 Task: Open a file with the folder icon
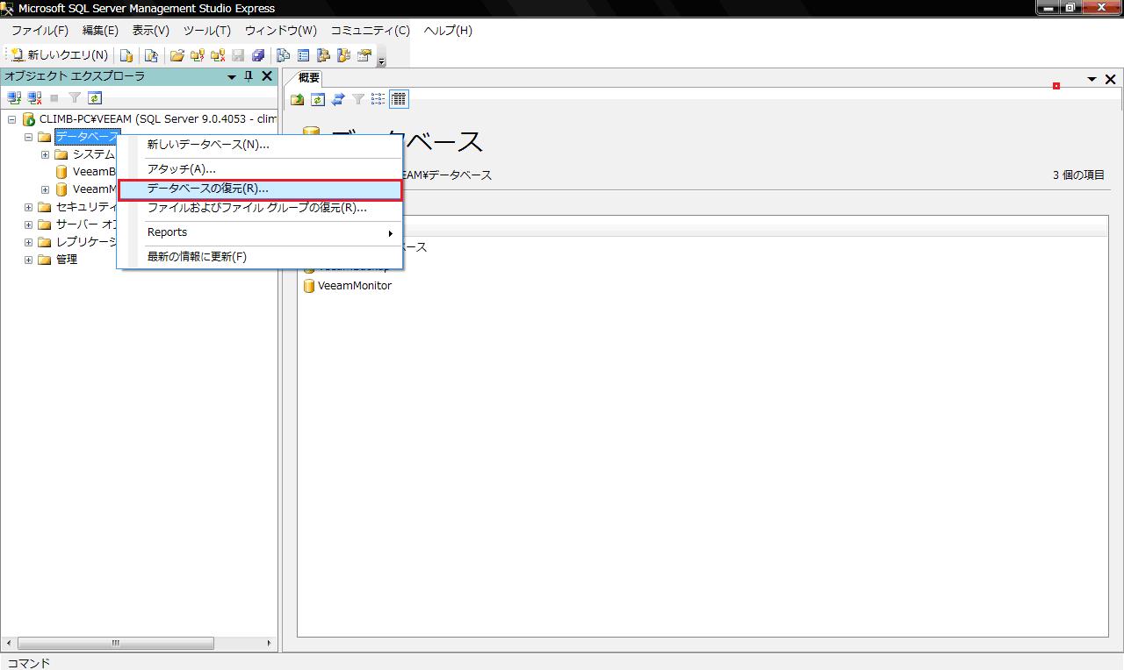point(177,55)
